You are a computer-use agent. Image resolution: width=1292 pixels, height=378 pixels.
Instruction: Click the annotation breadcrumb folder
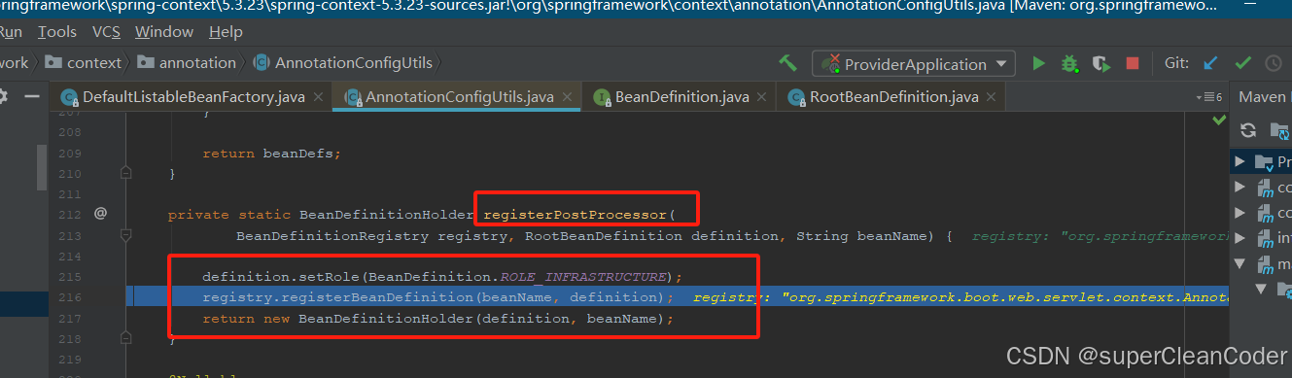pyautogui.click(x=187, y=62)
